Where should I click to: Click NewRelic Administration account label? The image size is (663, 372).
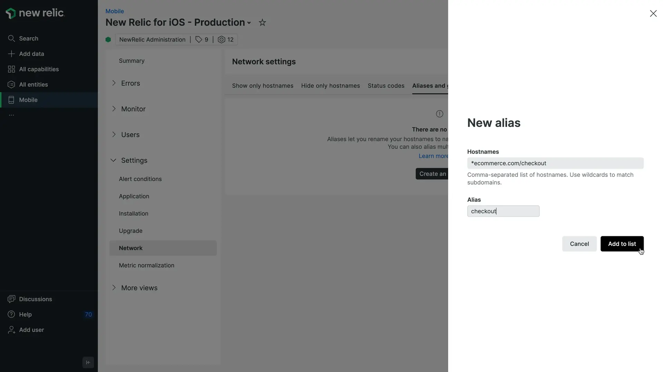tap(152, 39)
